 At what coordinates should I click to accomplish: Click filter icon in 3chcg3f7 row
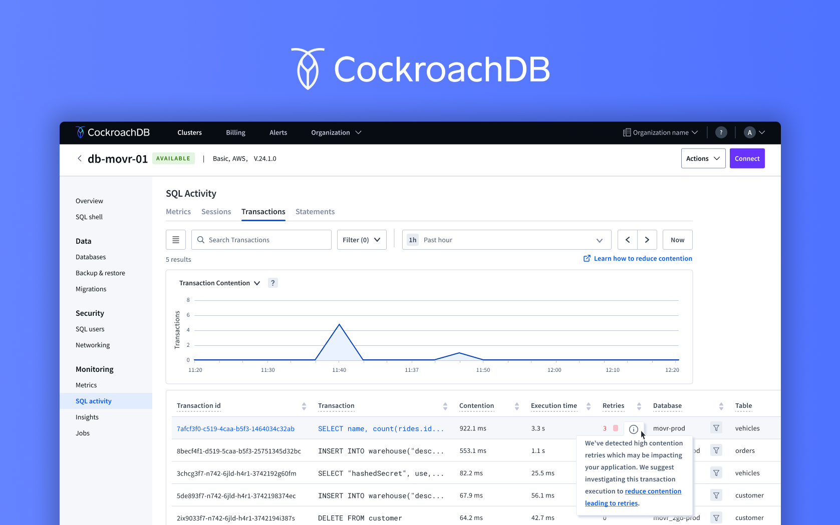tap(716, 473)
